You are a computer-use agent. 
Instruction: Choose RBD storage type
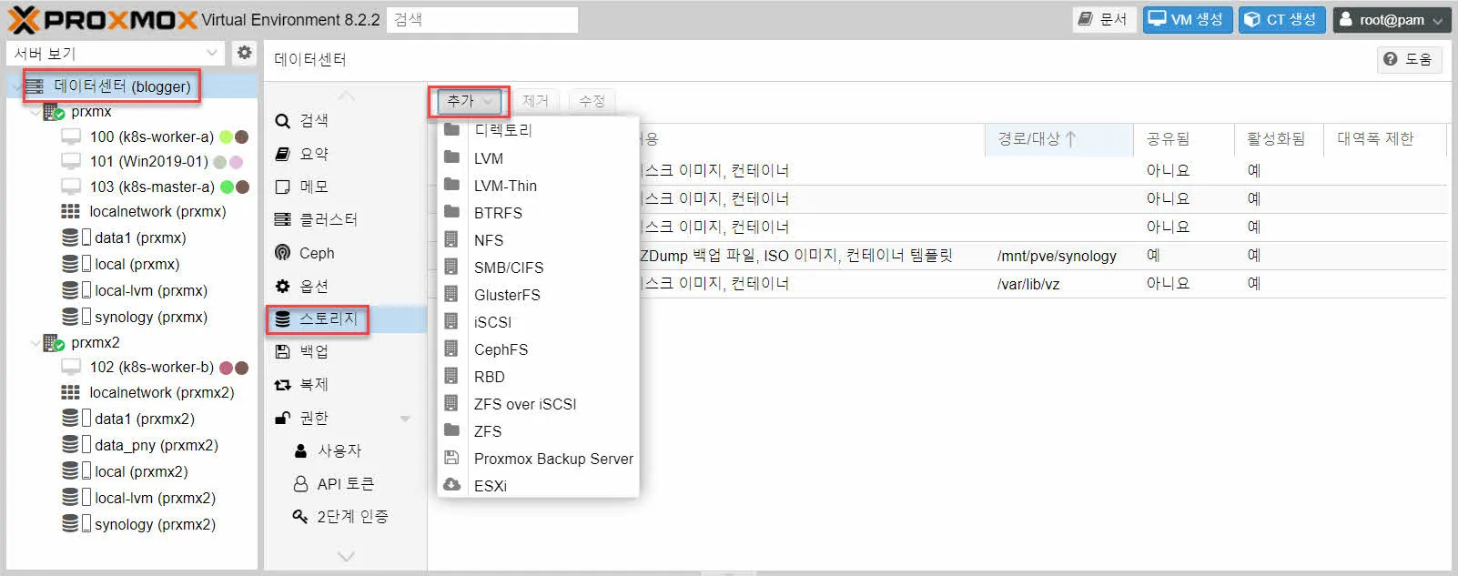538,377
